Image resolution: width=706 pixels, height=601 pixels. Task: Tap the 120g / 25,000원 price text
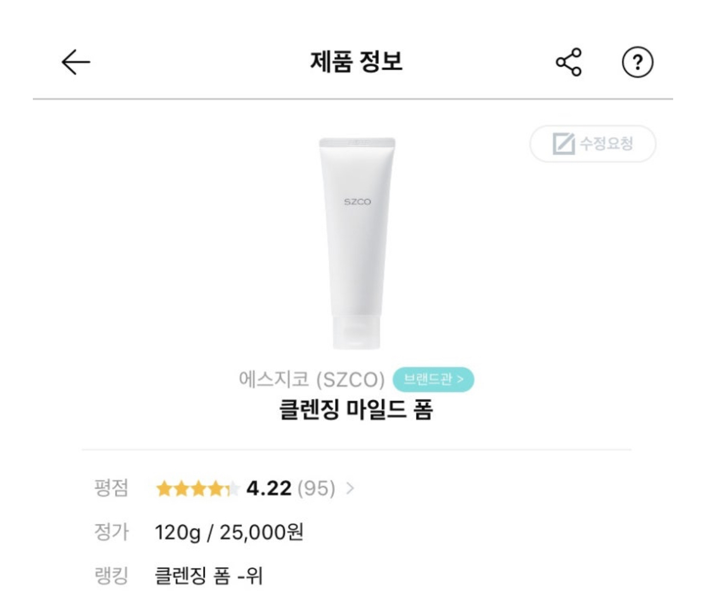coord(229,532)
